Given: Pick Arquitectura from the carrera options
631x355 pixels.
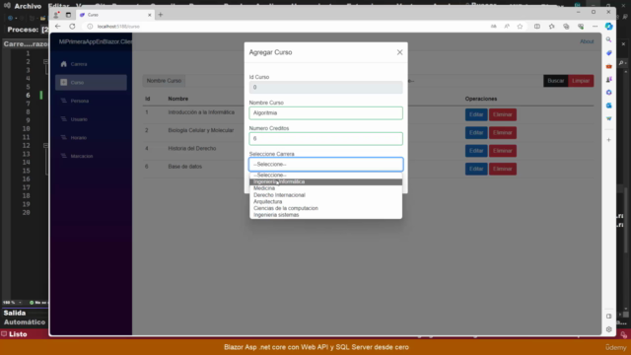Looking at the screenshot, I should [325, 201].
